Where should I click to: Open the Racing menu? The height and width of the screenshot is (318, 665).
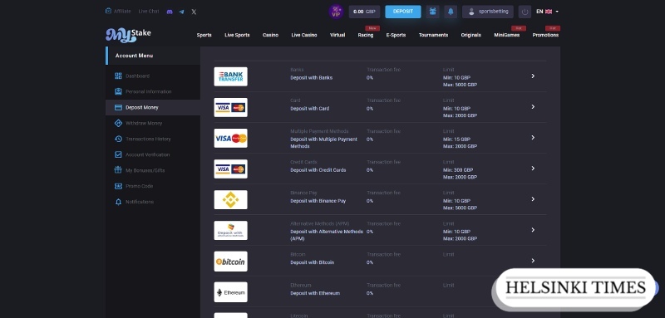(x=366, y=35)
